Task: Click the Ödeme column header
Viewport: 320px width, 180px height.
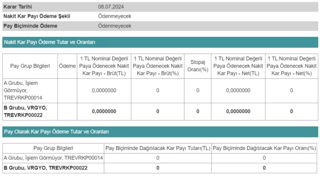Action: point(67,66)
